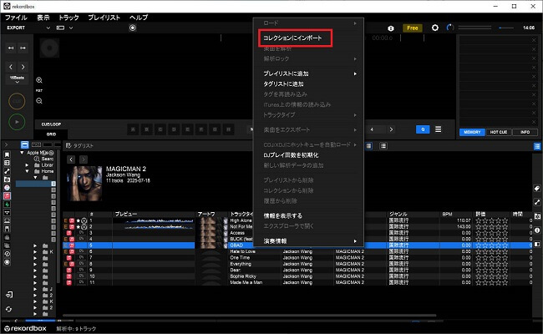Open the トラック (Track) menu
The height and width of the screenshot is (334, 543).
click(x=69, y=18)
